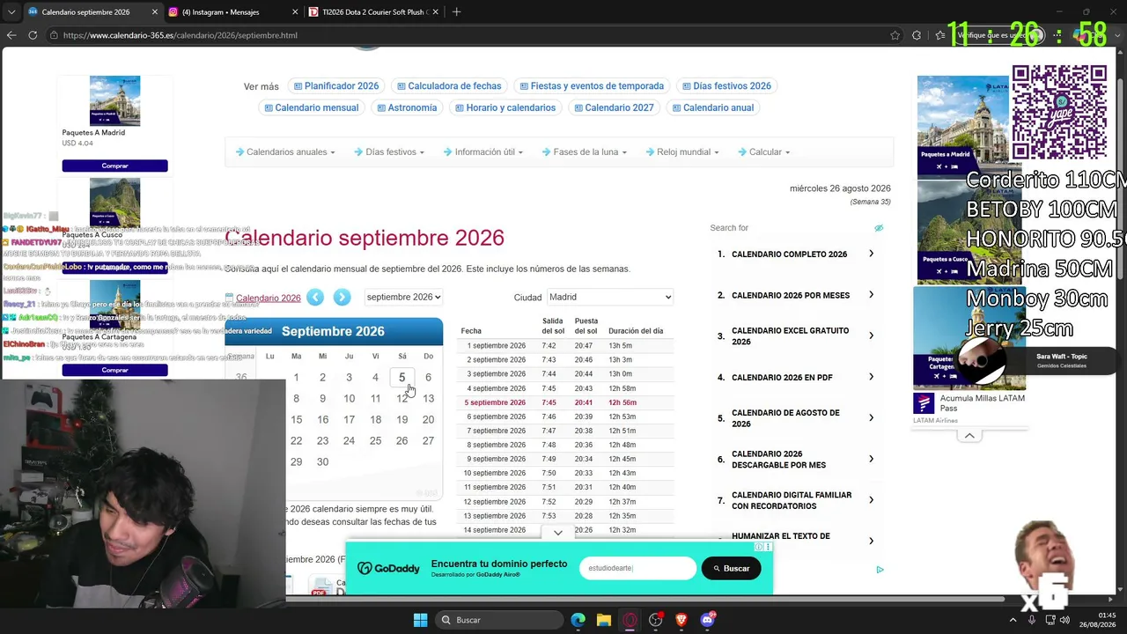Open the Windows Start menu
Image resolution: width=1127 pixels, height=634 pixels.
[420, 620]
